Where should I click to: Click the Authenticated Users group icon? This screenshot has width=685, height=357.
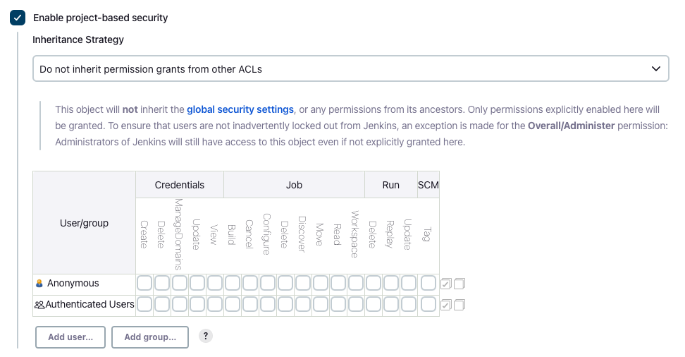coord(39,305)
